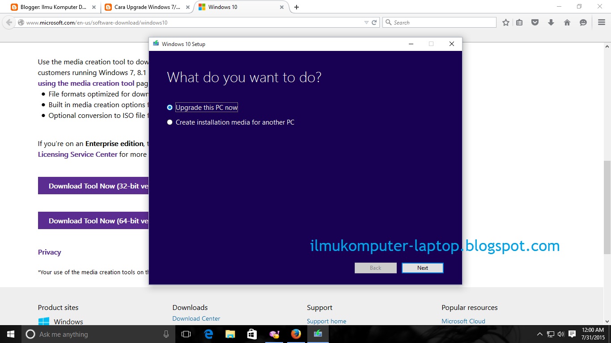Open a new tab with plus icon

(x=297, y=7)
